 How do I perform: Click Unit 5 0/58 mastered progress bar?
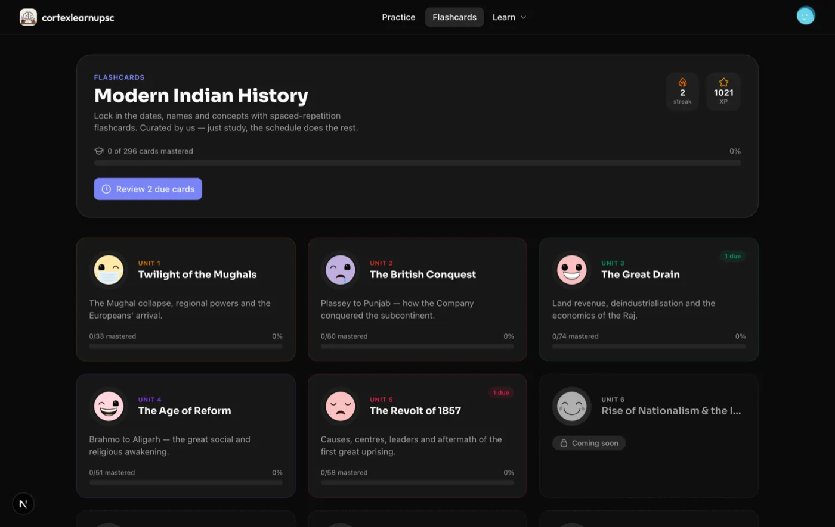pyautogui.click(x=417, y=482)
